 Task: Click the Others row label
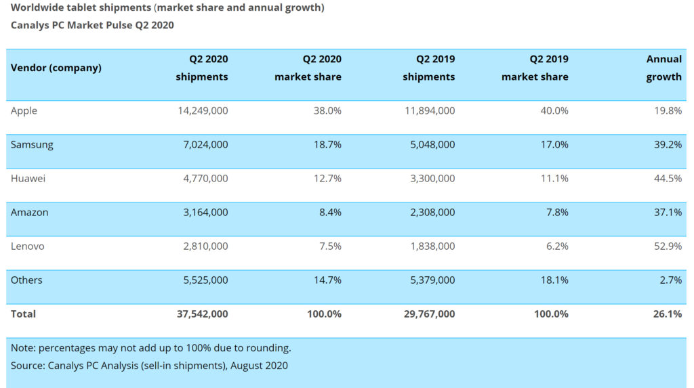tap(26, 280)
